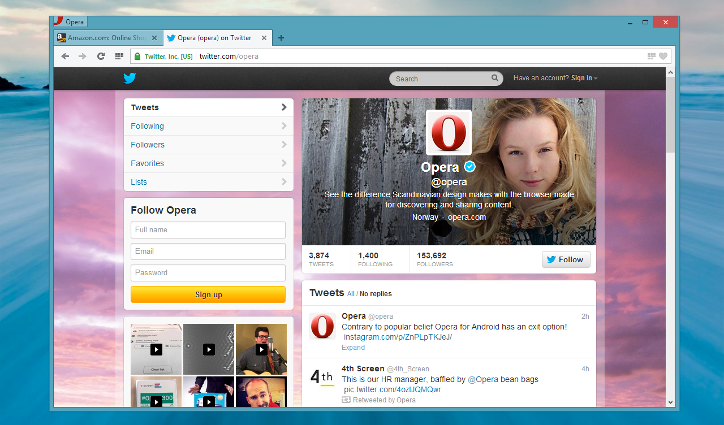The image size is (724, 425).
Task: Open the pic.twitter.com/4oztJQMQwr link
Action: (x=393, y=389)
